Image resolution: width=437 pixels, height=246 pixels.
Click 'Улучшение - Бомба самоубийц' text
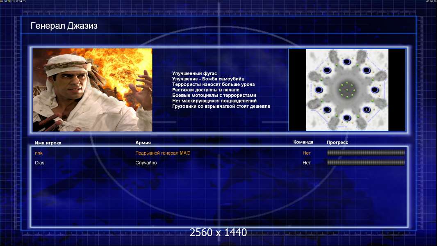(x=208, y=79)
